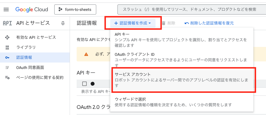266x115 pixels.
Task: Click the 削除 button
Action: tap(168, 23)
